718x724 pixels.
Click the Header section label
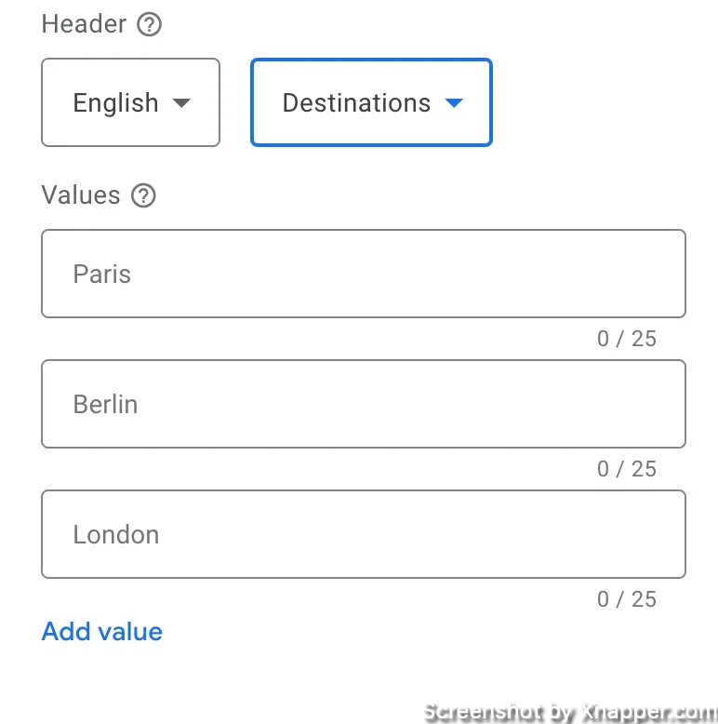click(x=84, y=24)
